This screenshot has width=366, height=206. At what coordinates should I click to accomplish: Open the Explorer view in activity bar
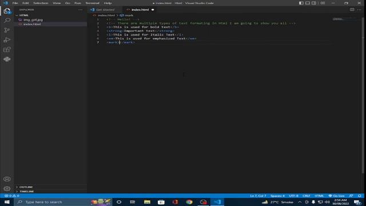[x=7, y=11]
